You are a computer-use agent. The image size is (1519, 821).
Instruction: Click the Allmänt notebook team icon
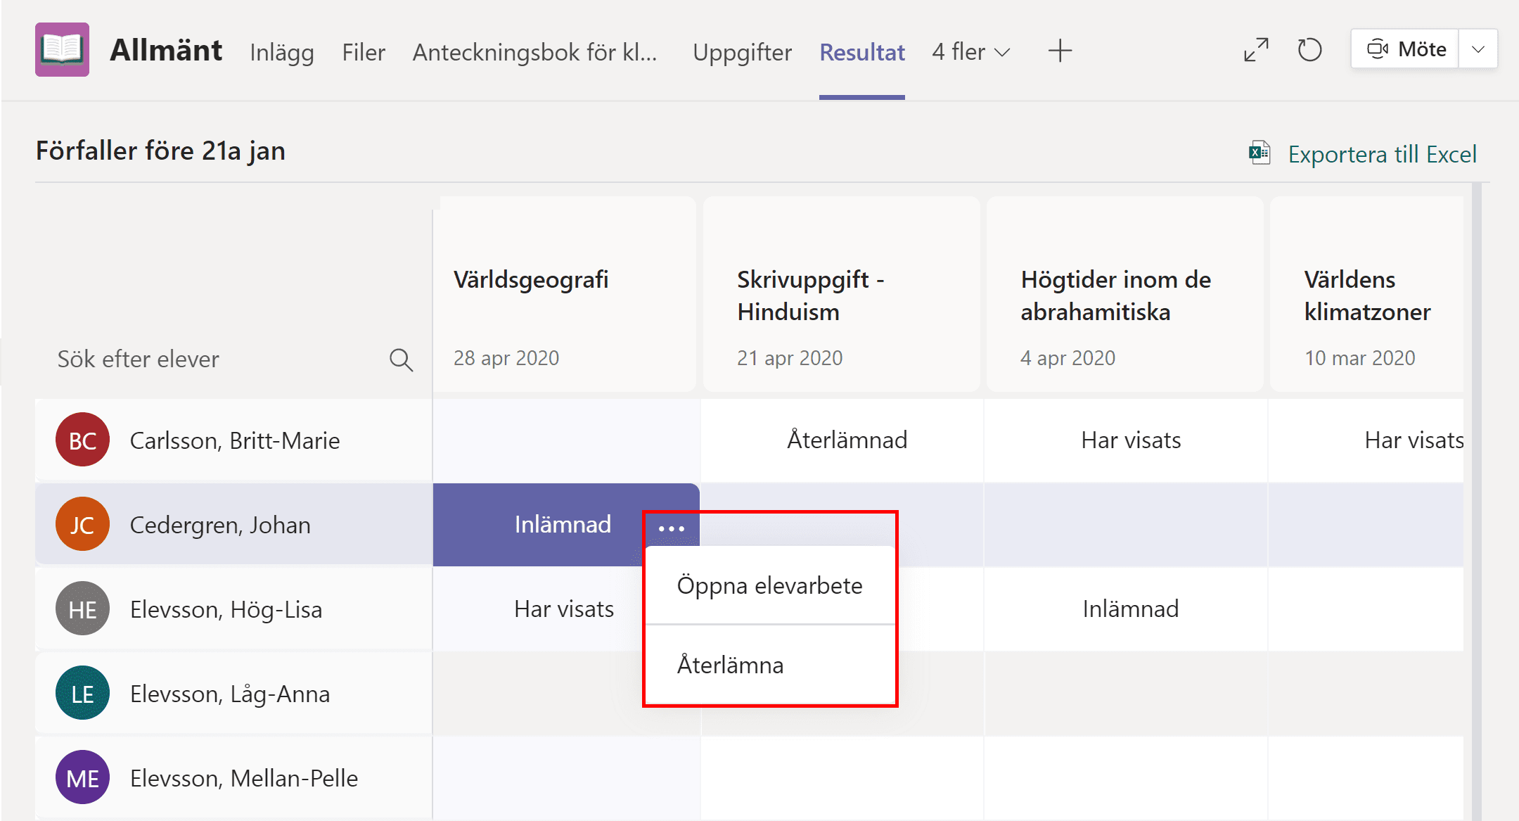tap(62, 50)
